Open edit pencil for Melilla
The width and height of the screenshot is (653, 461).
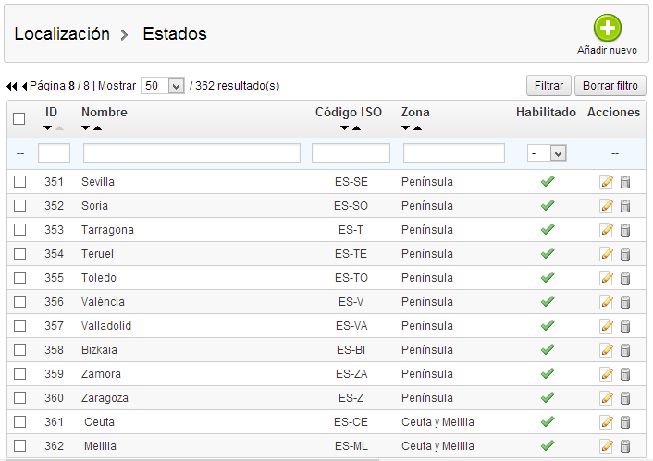[x=607, y=446]
